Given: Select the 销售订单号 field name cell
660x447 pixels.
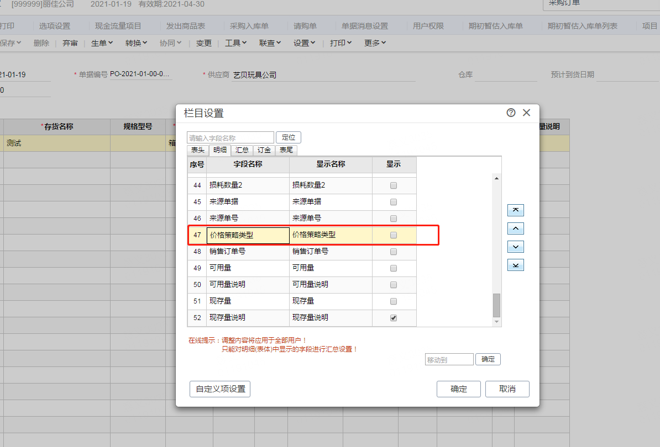Looking at the screenshot, I should tap(248, 252).
